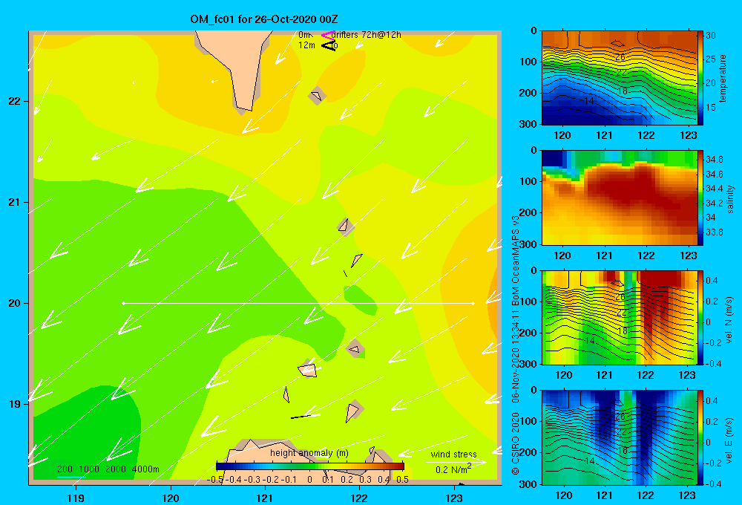Viewport: 742px width, 505px height.
Task: Click latitude label 19 on main map axis
Action: (x=14, y=404)
